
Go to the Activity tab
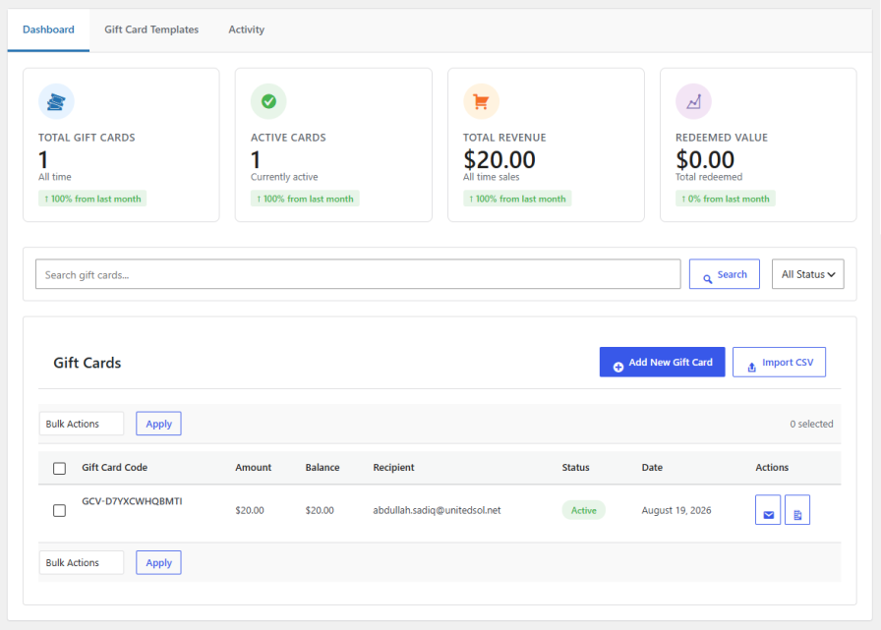point(246,29)
